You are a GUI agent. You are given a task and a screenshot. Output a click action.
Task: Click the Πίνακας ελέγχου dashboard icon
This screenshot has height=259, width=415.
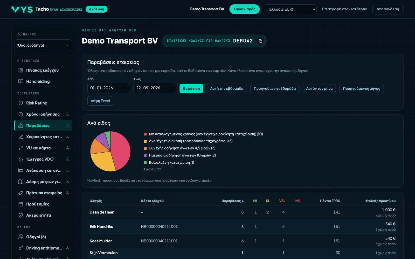[x=21, y=70]
